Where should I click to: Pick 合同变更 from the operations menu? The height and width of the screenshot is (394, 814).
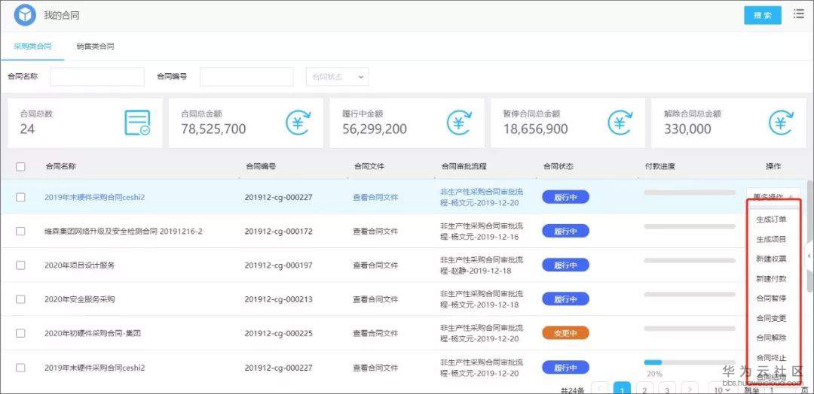click(771, 318)
